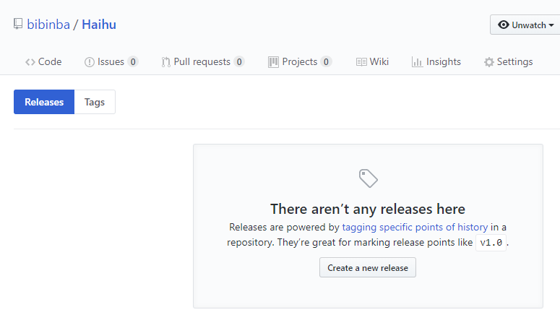Open the Unwatch dropdown
This screenshot has height=328, width=560.
pos(525,25)
